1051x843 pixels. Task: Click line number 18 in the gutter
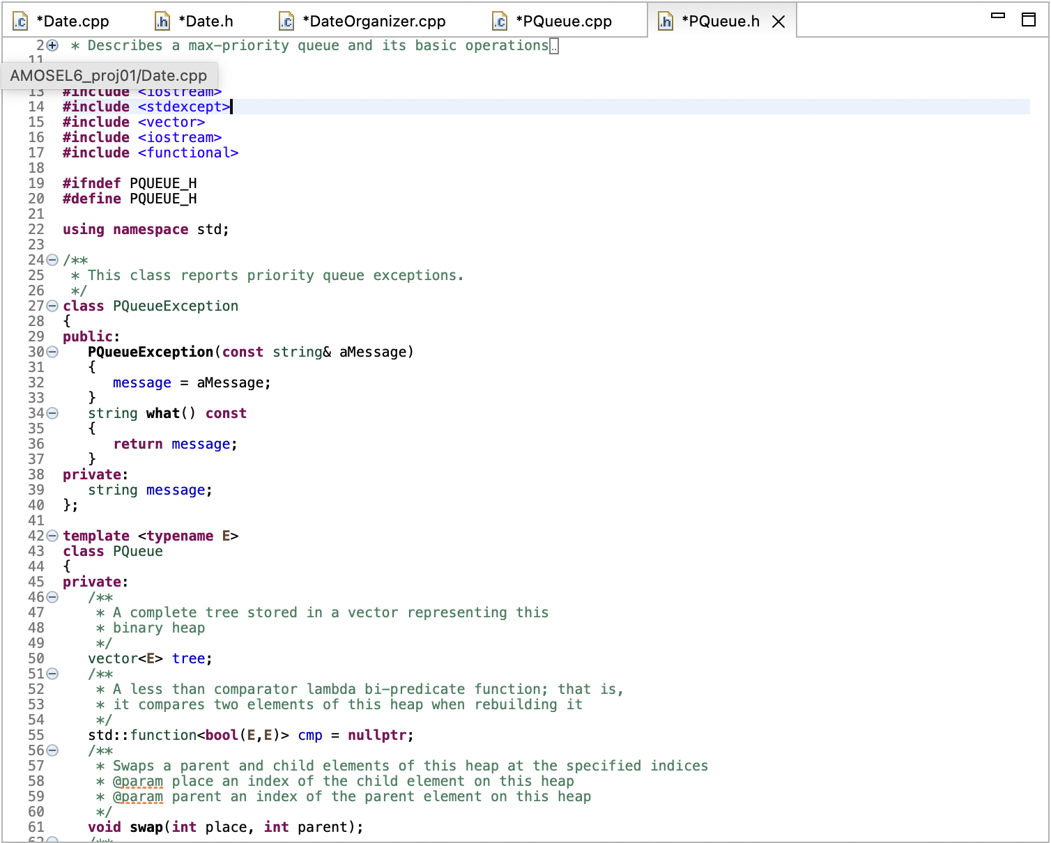[36, 168]
